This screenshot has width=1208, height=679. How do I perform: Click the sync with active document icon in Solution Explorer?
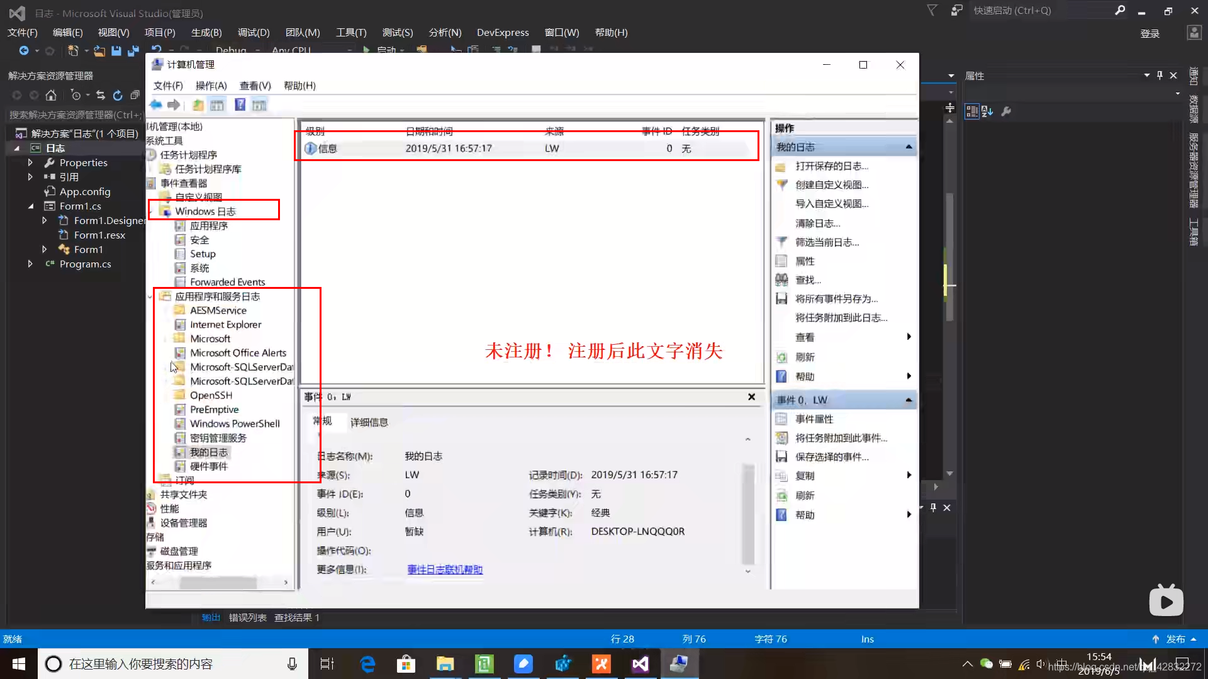point(101,95)
